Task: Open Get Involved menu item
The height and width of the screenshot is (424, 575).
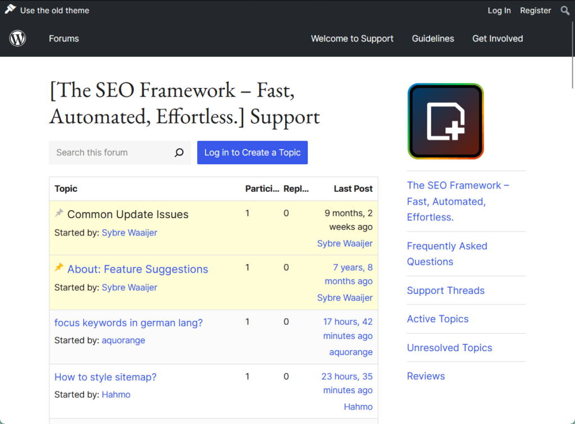Action: (x=498, y=39)
